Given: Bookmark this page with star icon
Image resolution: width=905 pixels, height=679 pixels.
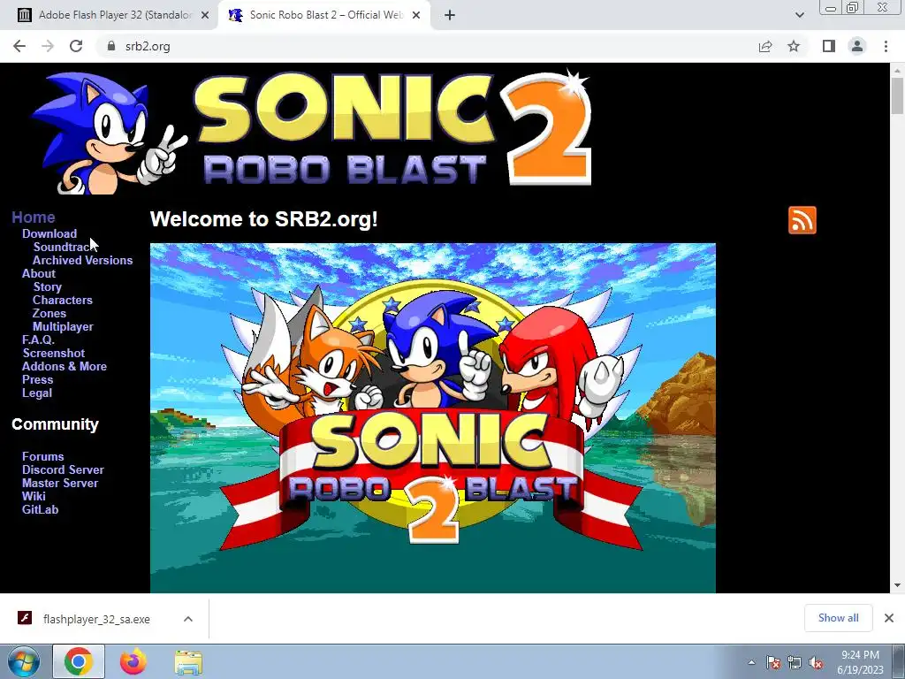Looking at the screenshot, I should 794,46.
